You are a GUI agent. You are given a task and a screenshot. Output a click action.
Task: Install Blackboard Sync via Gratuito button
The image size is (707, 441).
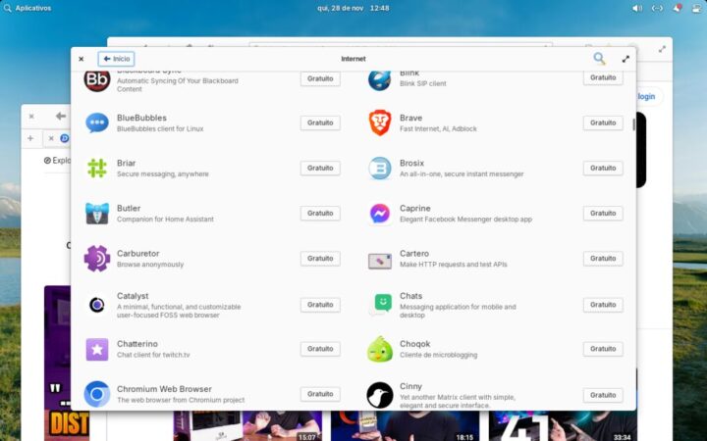(x=320, y=78)
